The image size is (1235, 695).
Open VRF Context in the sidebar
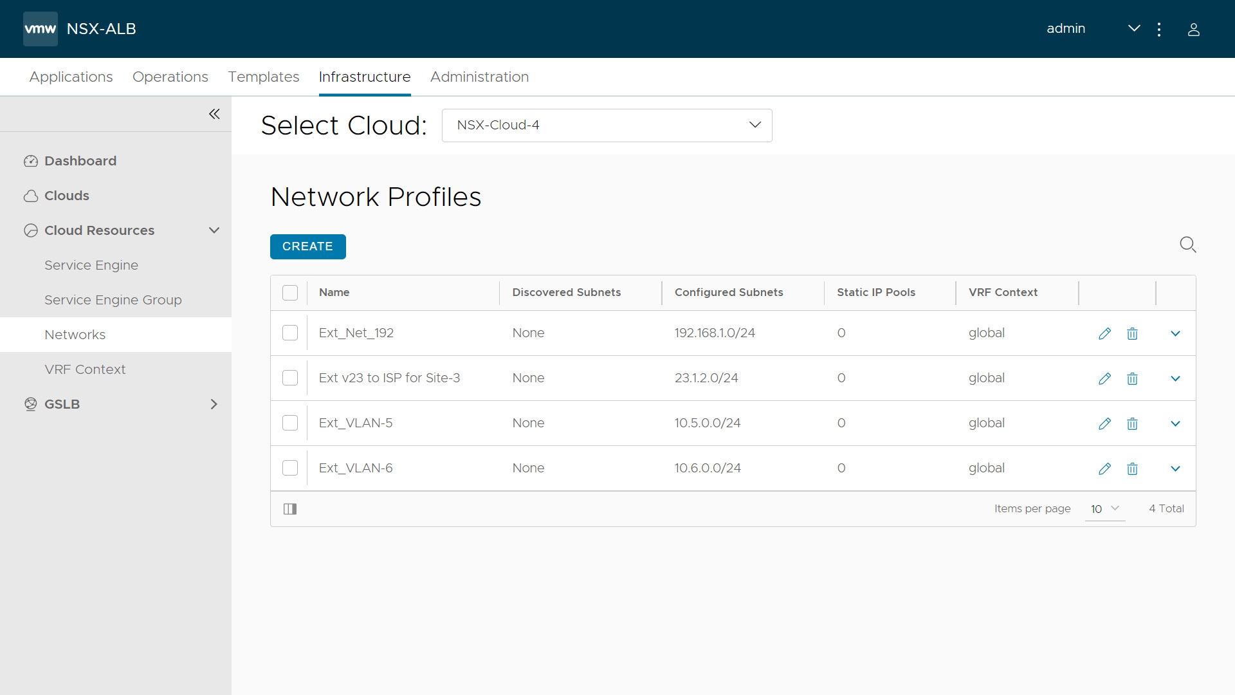[x=85, y=369]
